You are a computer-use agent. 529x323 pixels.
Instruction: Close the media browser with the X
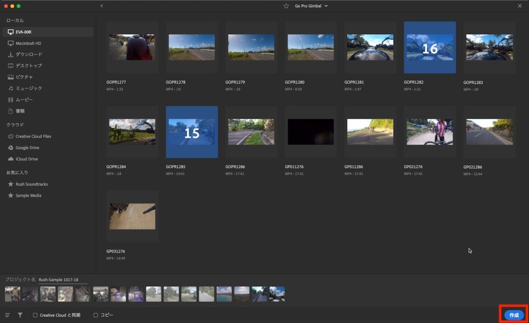tap(520, 6)
